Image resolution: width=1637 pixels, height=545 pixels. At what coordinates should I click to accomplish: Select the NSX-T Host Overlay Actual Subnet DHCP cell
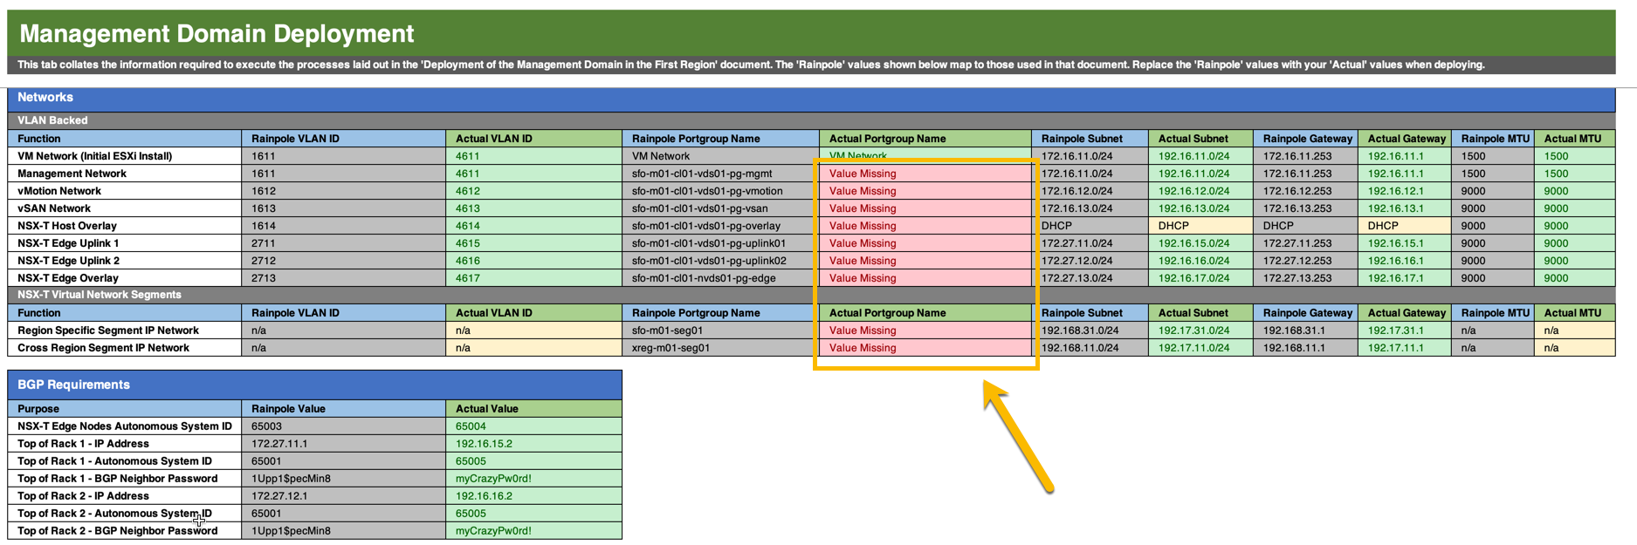1200,226
